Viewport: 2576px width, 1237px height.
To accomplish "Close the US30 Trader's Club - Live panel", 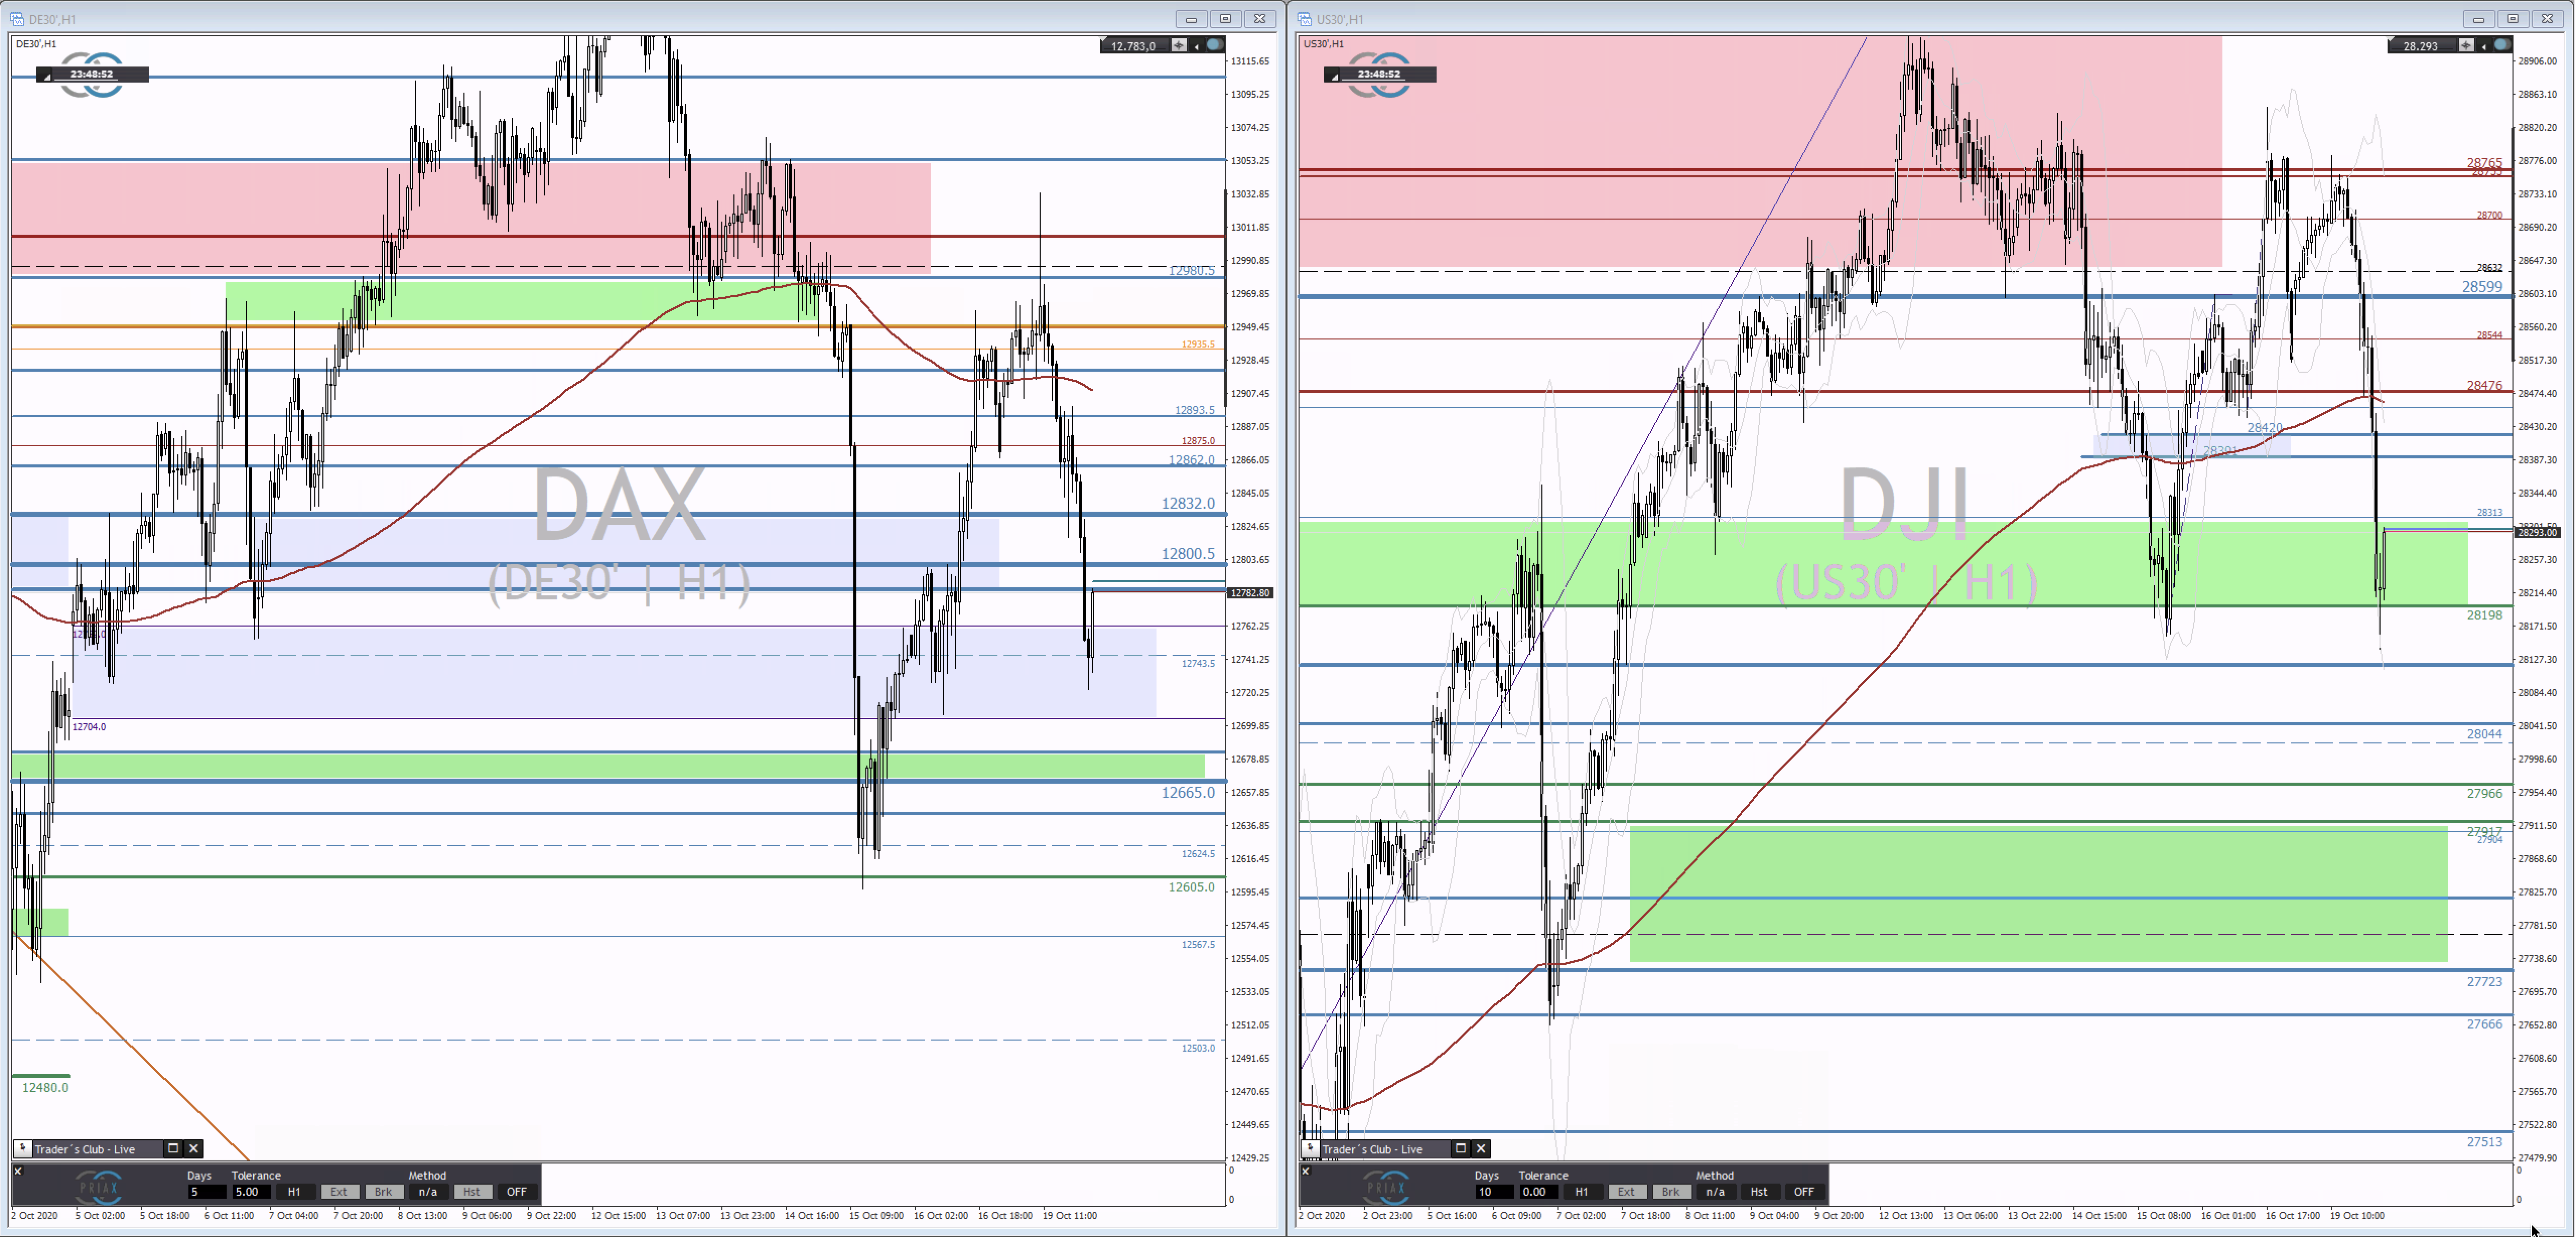I will [x=1481, y=1148].
